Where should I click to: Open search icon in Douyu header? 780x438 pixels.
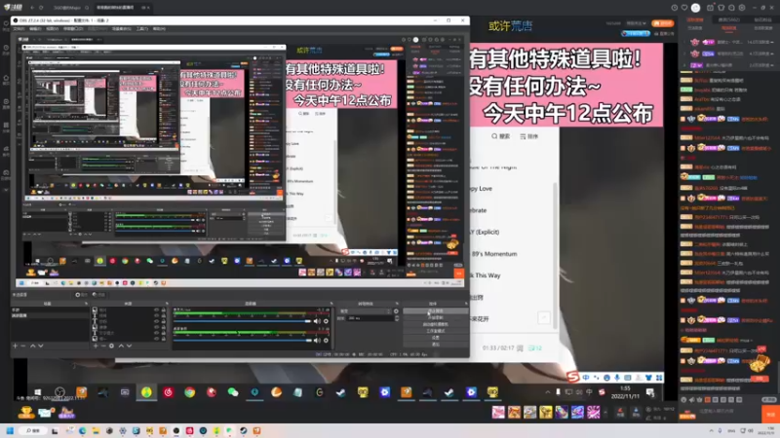87,8
